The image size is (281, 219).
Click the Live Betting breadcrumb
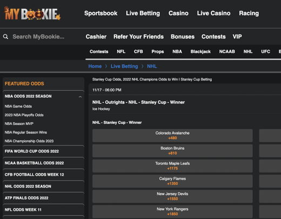coord(124,67)
